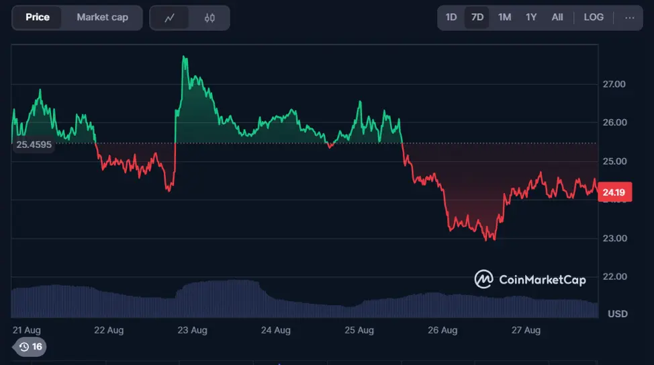The image size is (654, 365).
Task: Click the 26 Aug date marker
Action: pyautogui.click(x=442, y=330)
